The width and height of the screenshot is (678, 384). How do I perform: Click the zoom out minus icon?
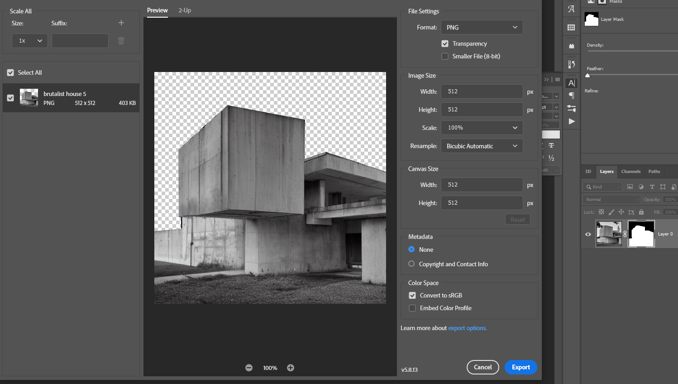[249, 368]
